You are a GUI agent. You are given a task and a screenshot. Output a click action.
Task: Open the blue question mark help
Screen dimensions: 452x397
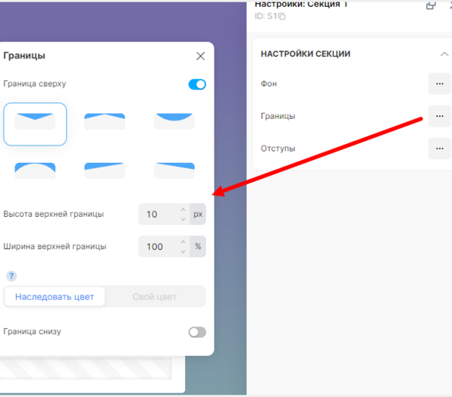(x=11, y=276)
